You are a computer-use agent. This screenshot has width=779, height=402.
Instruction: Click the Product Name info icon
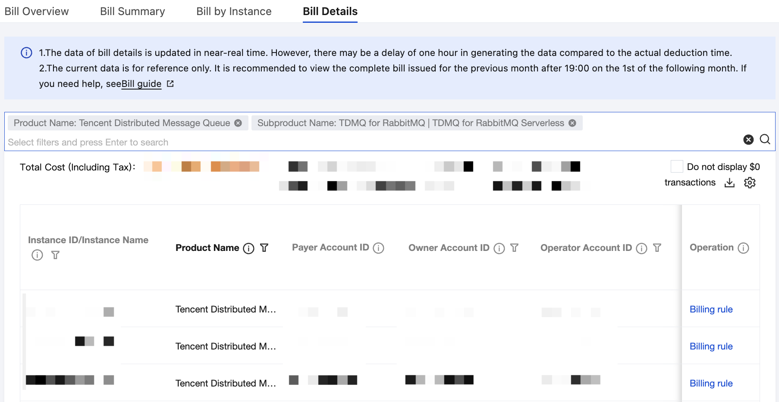point(249,248)
